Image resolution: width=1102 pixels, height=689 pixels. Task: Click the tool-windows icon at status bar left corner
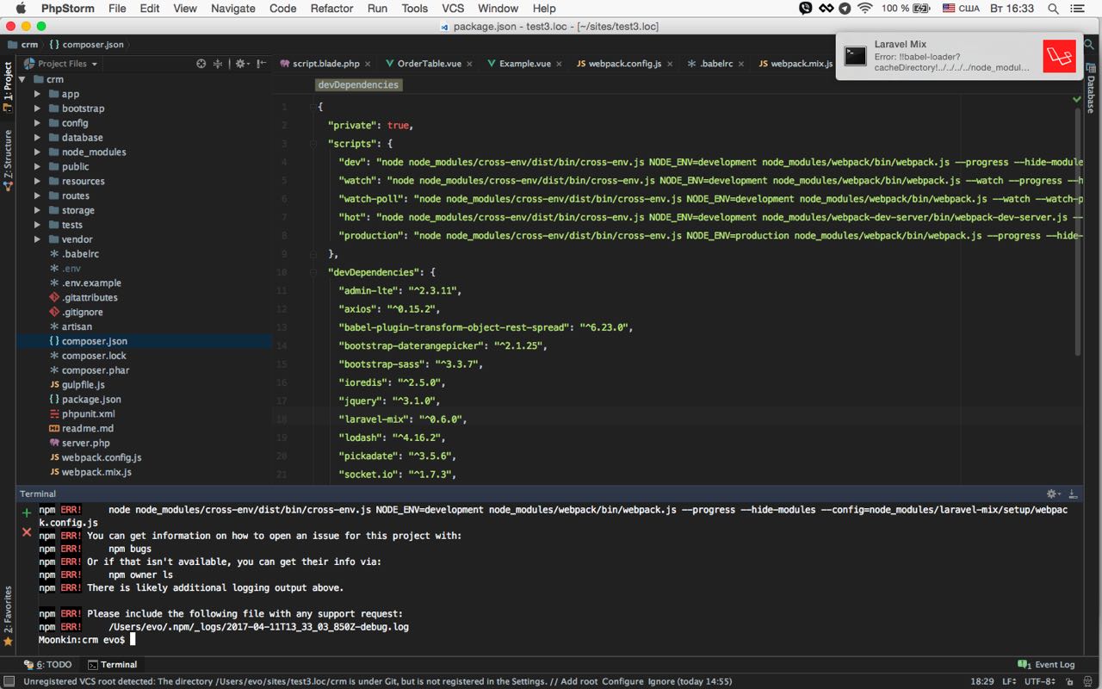tap(8, 681)
